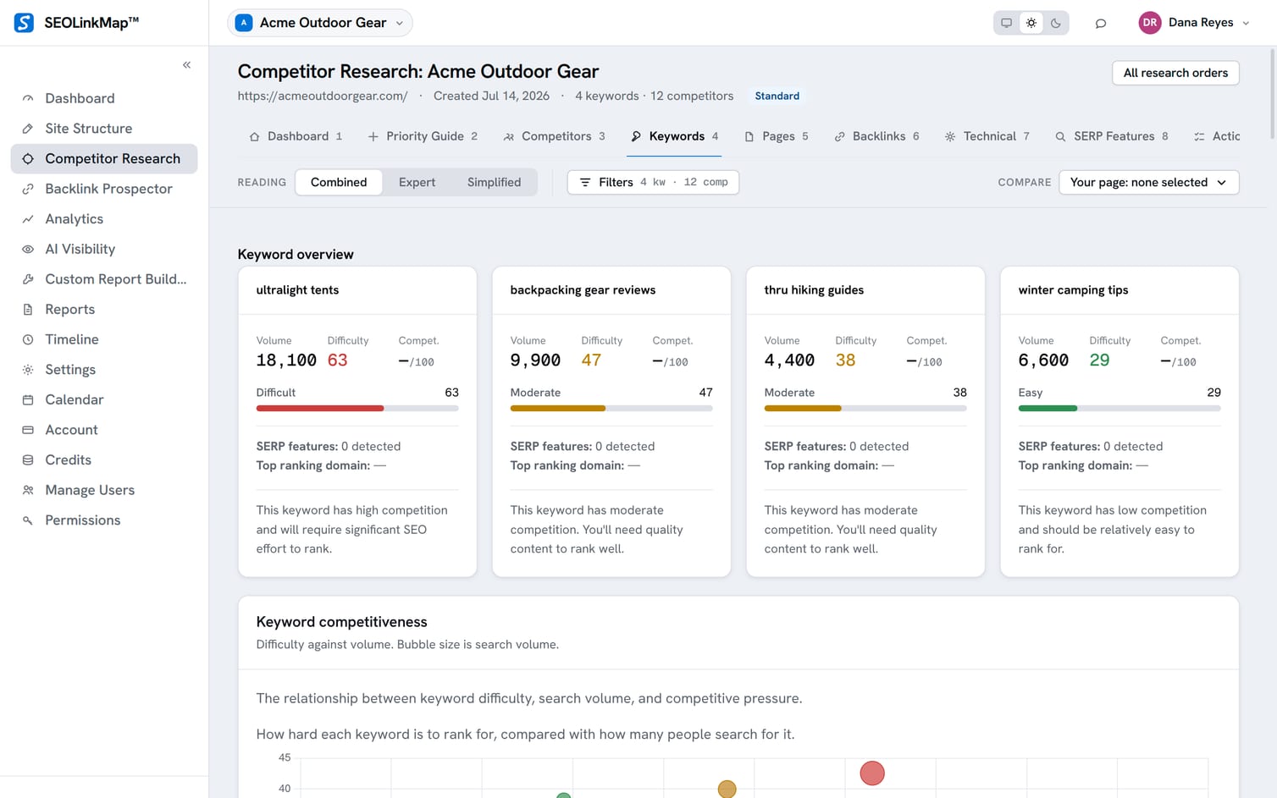The image size is (1277, 798).
Task: Click the ultralight tents card title
Action: point(297,290)
